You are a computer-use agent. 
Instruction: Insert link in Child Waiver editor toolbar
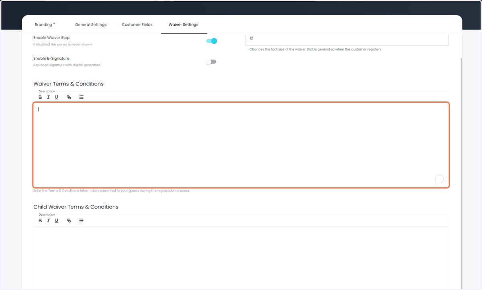[x=69, y=221]
